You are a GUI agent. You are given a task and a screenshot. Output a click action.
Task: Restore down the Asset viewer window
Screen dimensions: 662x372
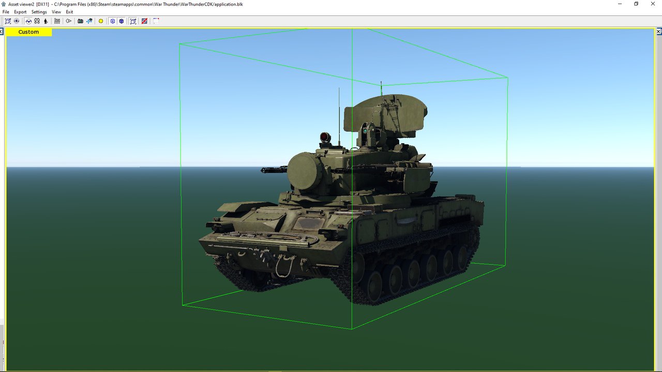636,4
